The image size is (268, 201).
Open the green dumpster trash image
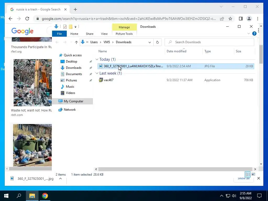pyautogui.click(x=32, y=145)
